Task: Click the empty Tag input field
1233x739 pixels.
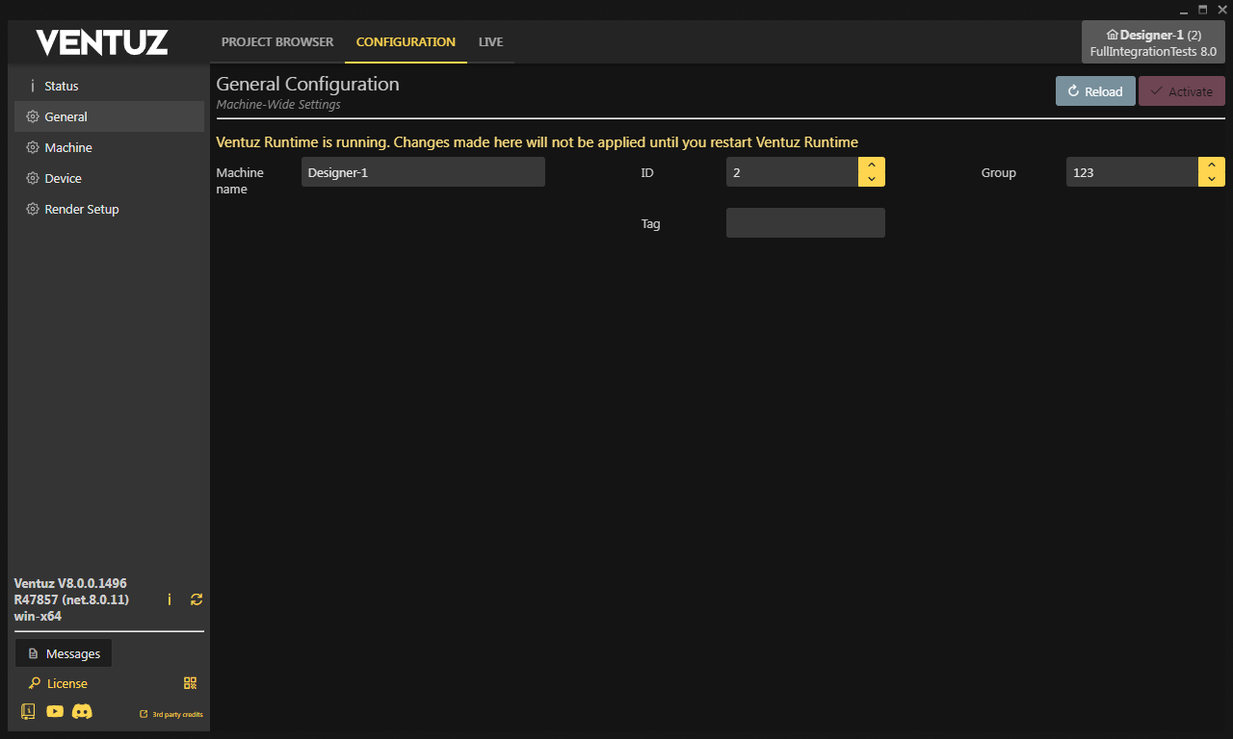Action: pos(805,223)
